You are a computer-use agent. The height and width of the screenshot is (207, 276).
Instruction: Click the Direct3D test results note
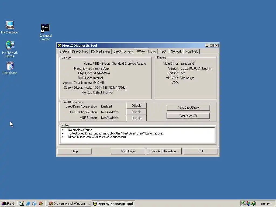point(97,137)
